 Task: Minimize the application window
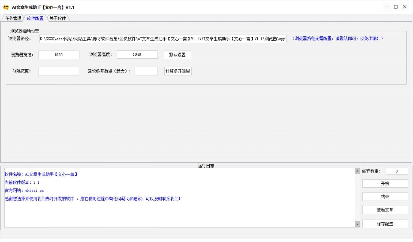(x=387, y=7)
